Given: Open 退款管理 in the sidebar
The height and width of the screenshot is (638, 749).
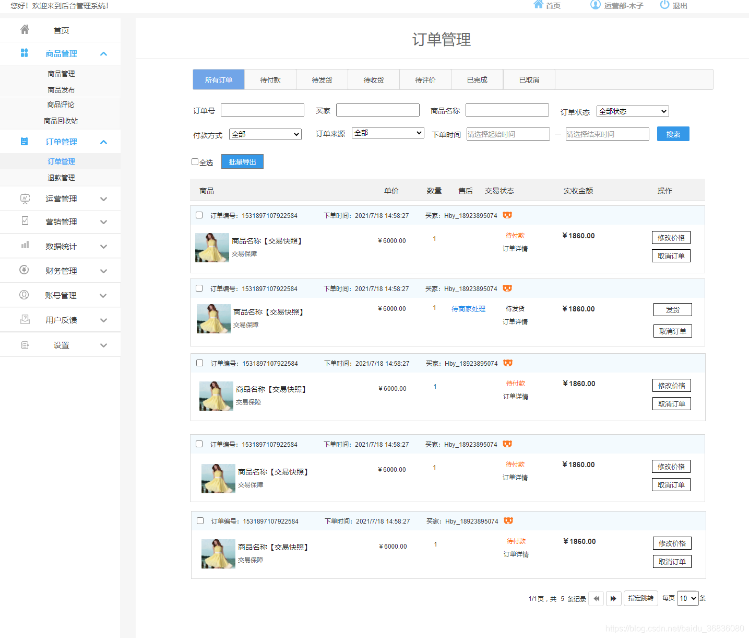Looking at the screenshot, I should (61, 177).
